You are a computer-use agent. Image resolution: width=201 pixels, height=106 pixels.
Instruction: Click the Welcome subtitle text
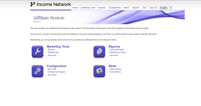(37, 22)
